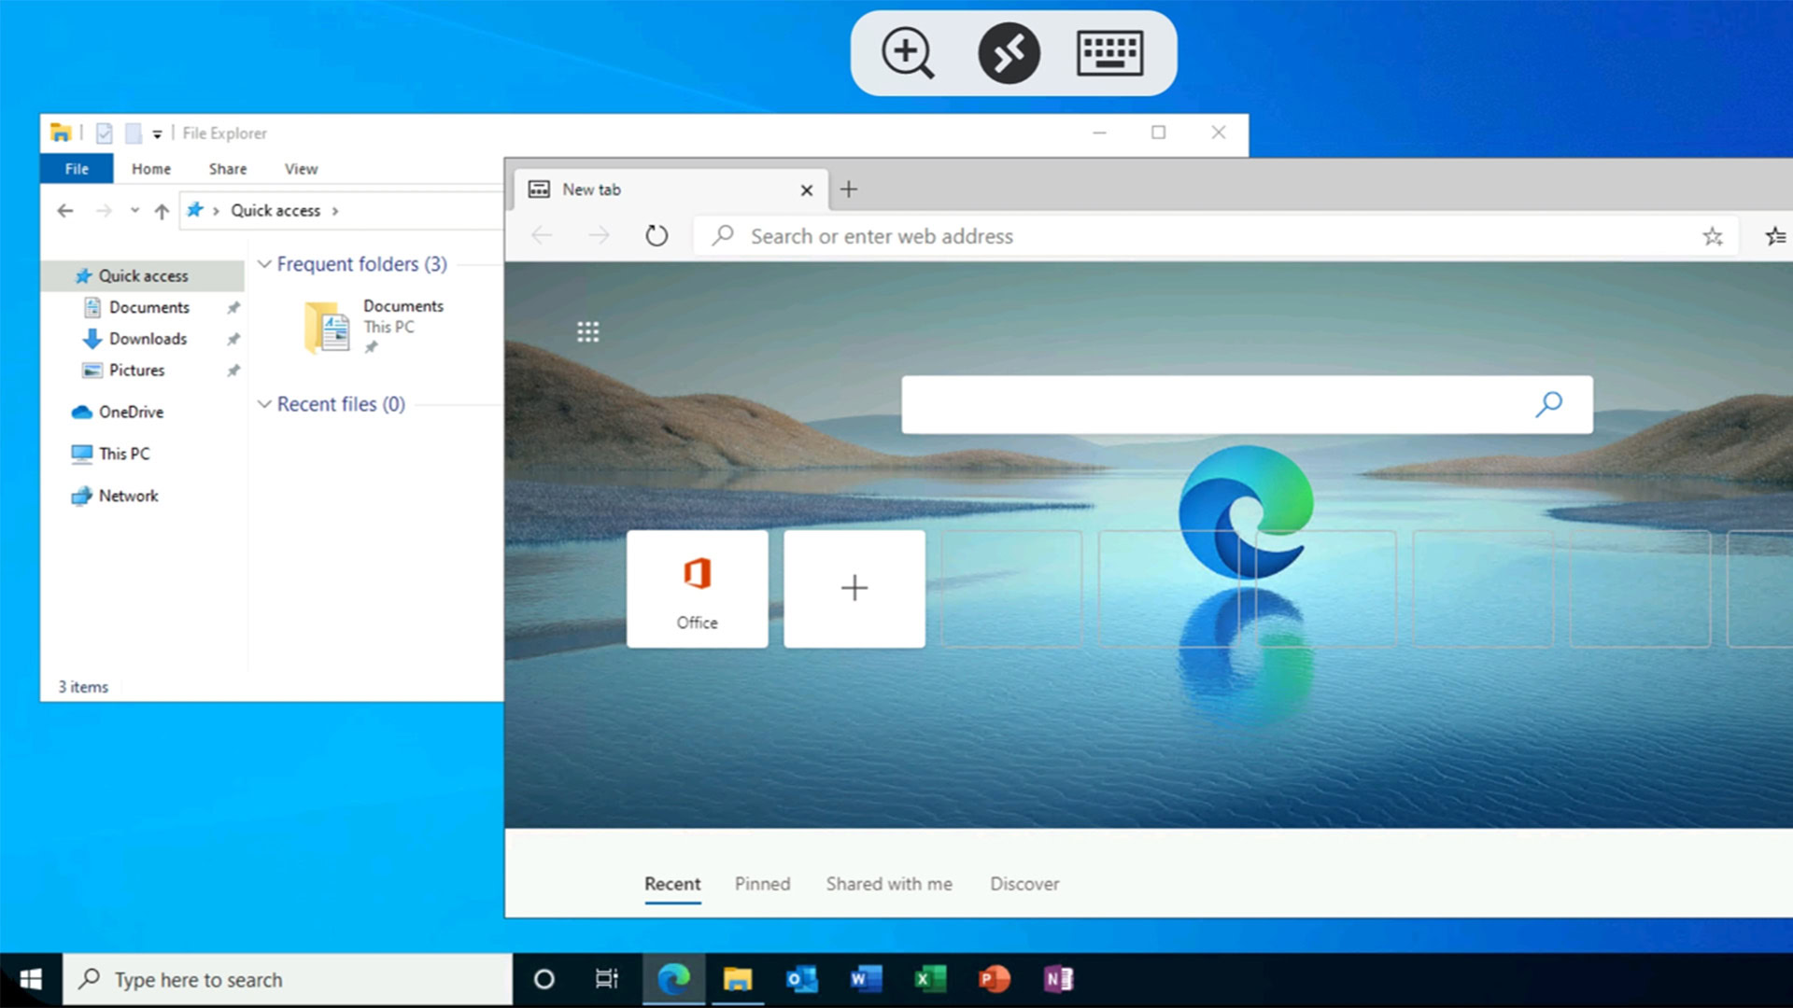
Task: Click the Home menu in File Explorer ribbon
Action: point(150,169)
